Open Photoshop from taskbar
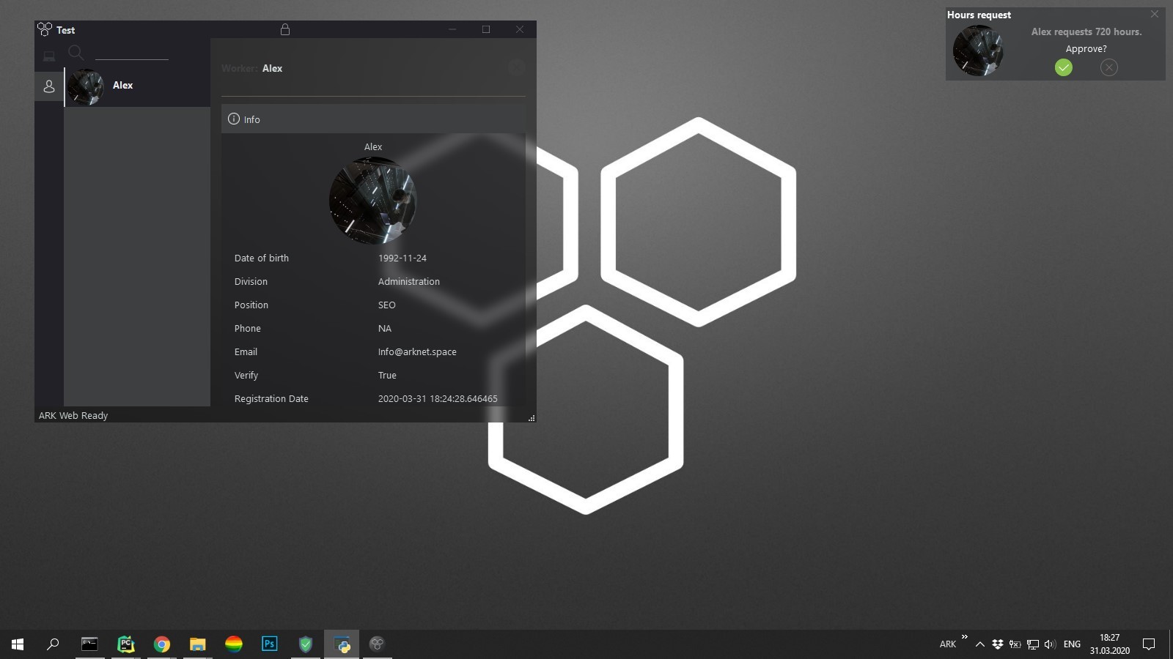 pos(270,644)
